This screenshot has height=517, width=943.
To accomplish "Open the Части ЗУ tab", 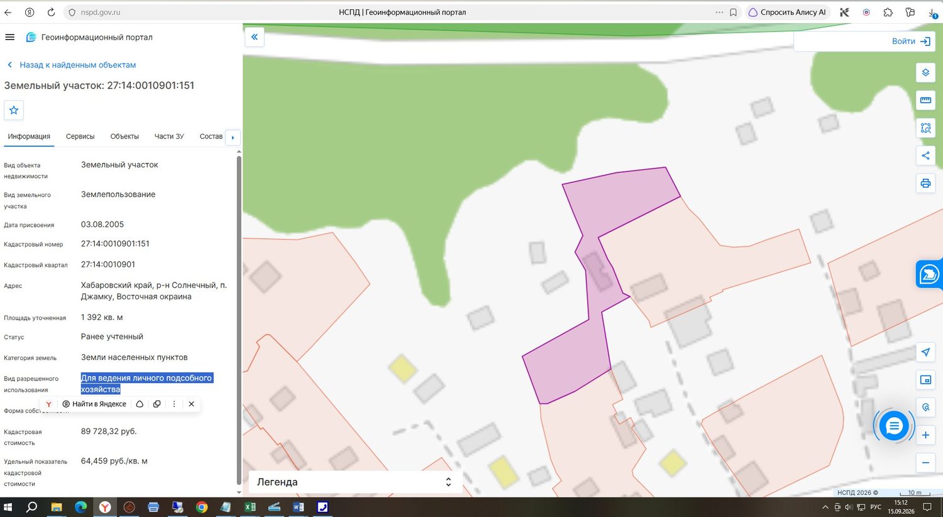I will click(x=169, y=136).
